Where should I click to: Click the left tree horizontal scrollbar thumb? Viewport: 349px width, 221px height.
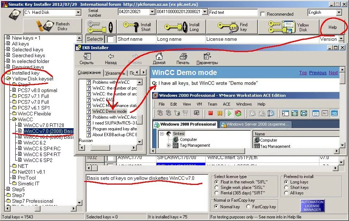(x=38, y=208)
